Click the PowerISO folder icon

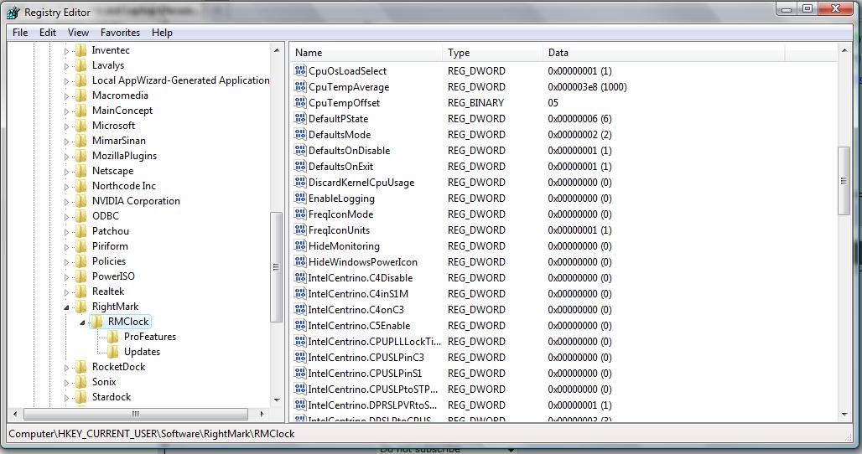click(81, 276)
